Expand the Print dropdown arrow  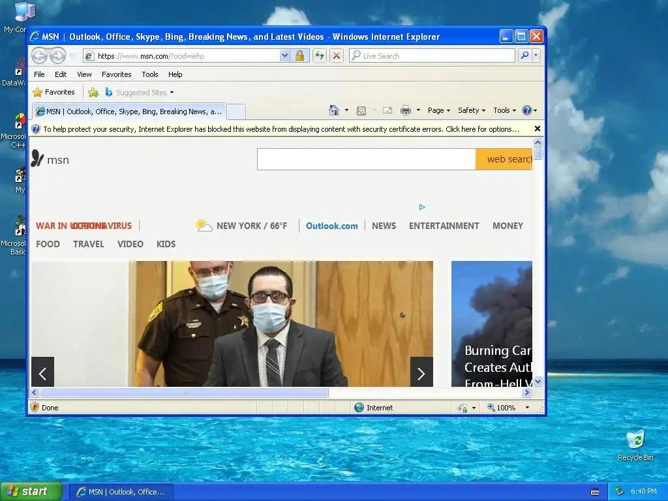coord(418,110)
